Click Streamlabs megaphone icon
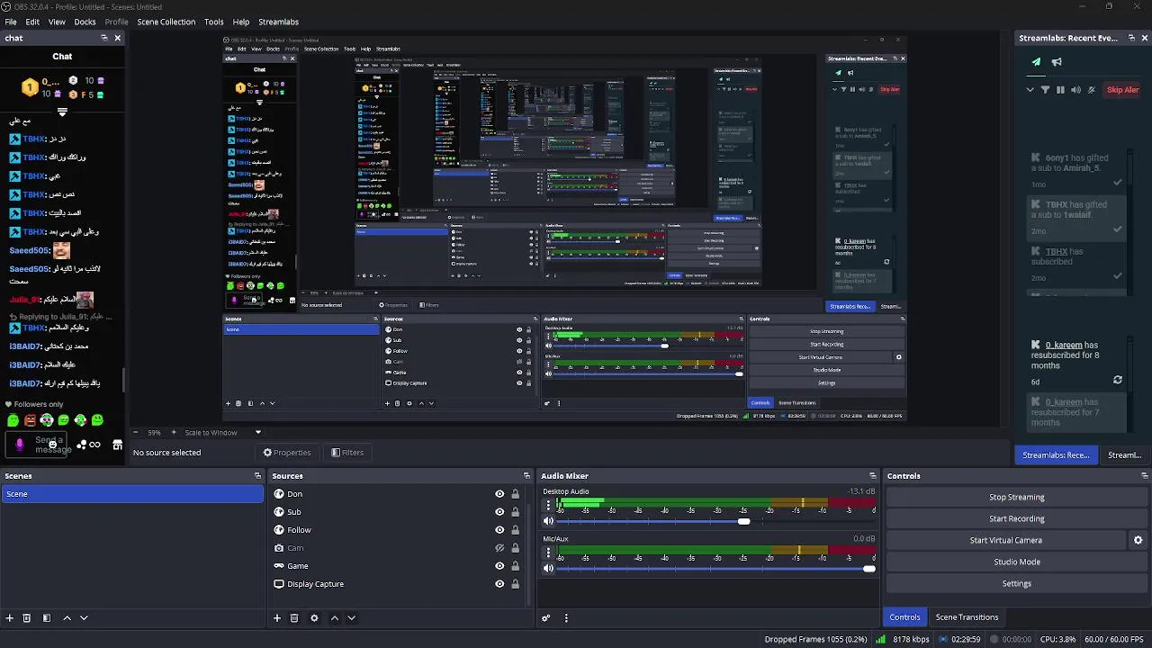 coord(1057,62)
